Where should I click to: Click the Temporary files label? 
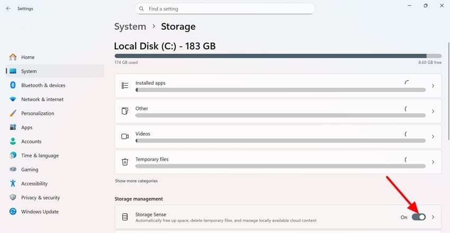pyautogui.click(x=152, y=159)
